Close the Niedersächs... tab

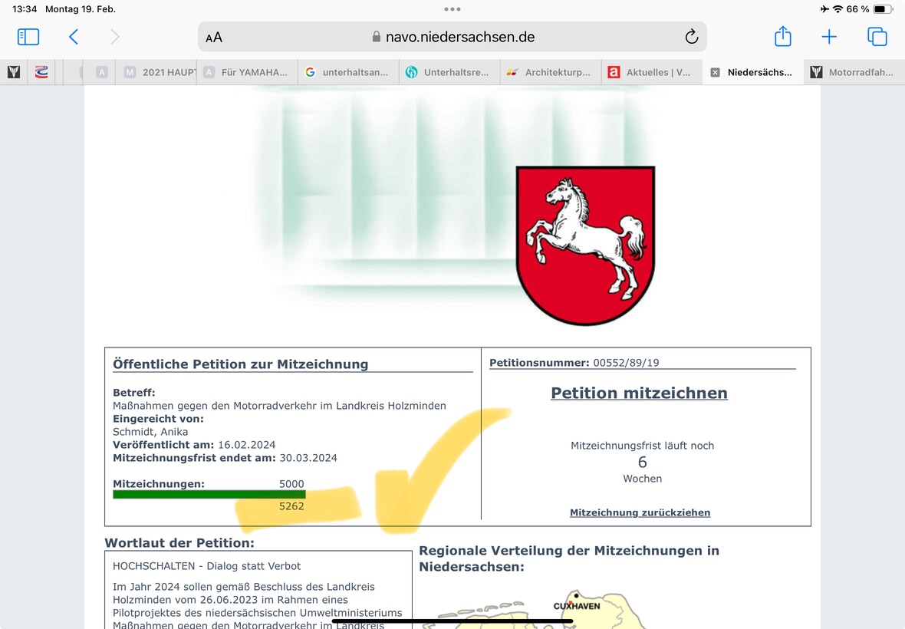pyautogui.click(x=715, y=73)
